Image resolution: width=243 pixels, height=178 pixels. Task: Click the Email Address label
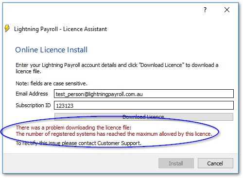coord(32,94)
